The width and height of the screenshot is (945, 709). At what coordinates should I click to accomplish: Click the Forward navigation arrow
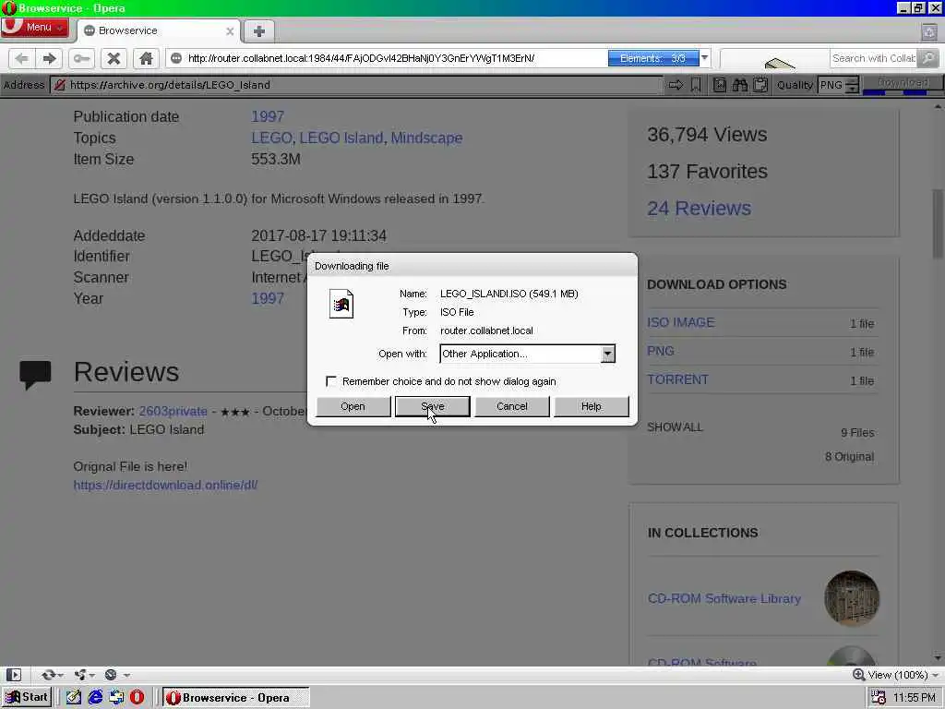tap(50, 58)
